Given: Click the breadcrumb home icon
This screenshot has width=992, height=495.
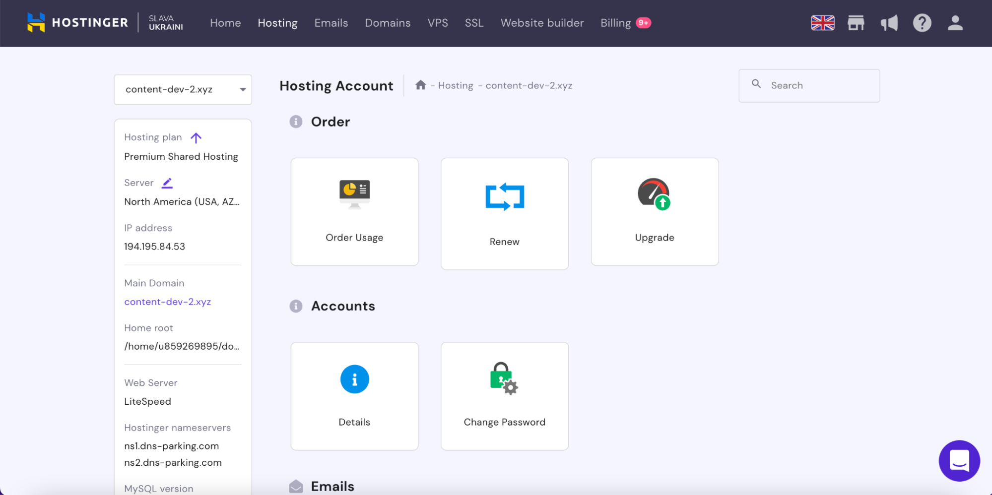Looking at the screenshot, I should [420, 84].
